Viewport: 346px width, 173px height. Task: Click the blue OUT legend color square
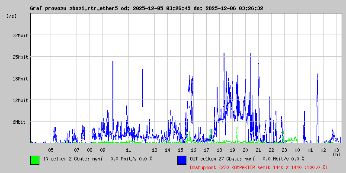tap(182, 160)
